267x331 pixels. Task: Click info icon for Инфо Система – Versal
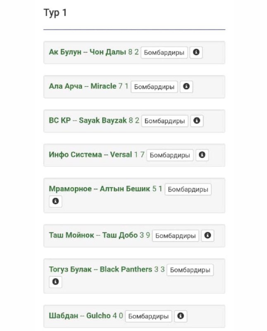202,155
